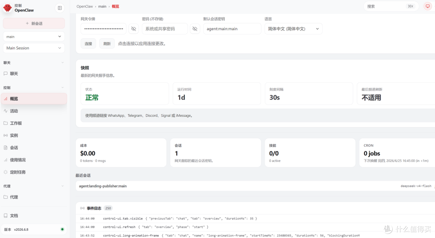Open the main agent dropdown
This screenshot has height=238, width=435.
(x=34, y=37)
